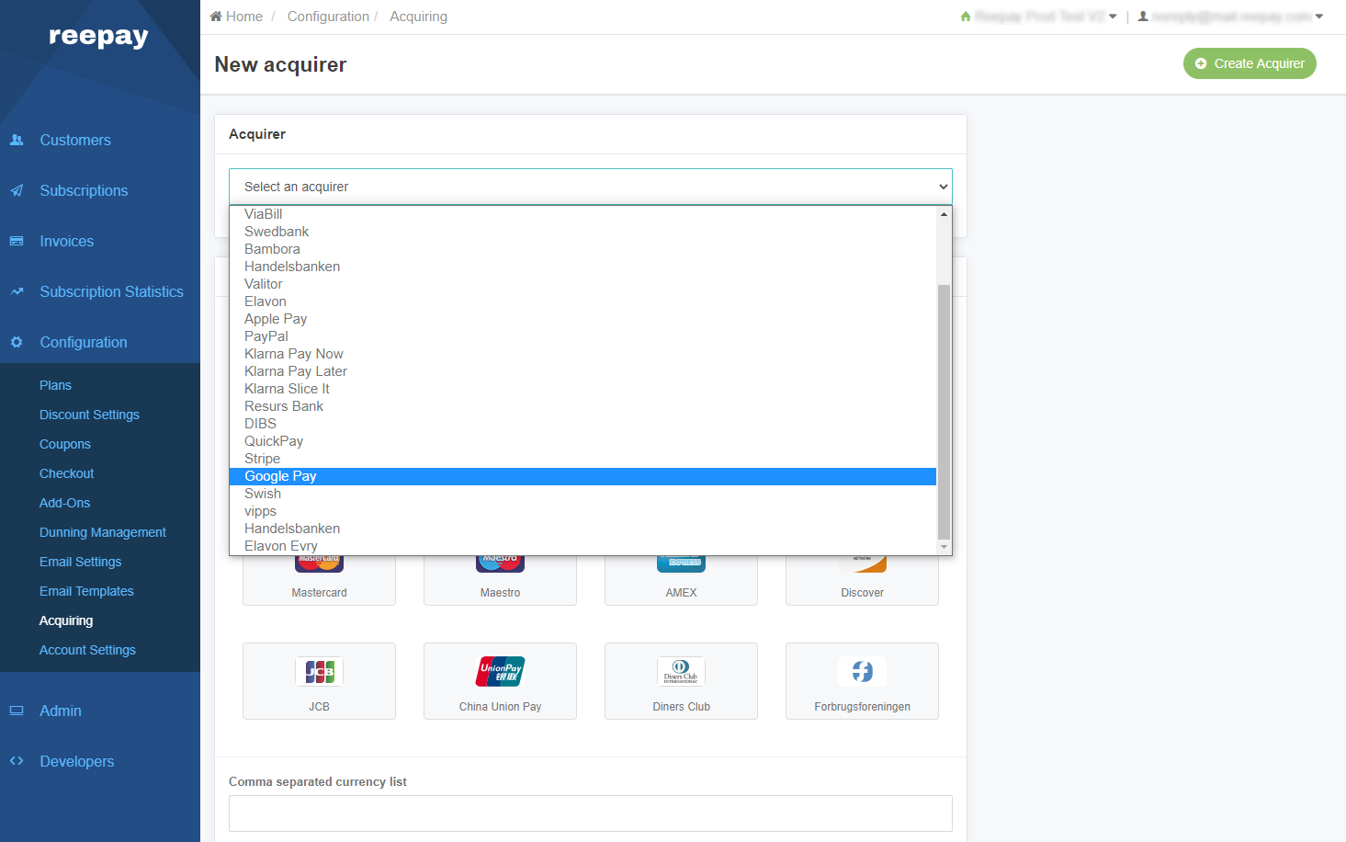Click the Subscriptions paper plane icon

coord(17,190)
